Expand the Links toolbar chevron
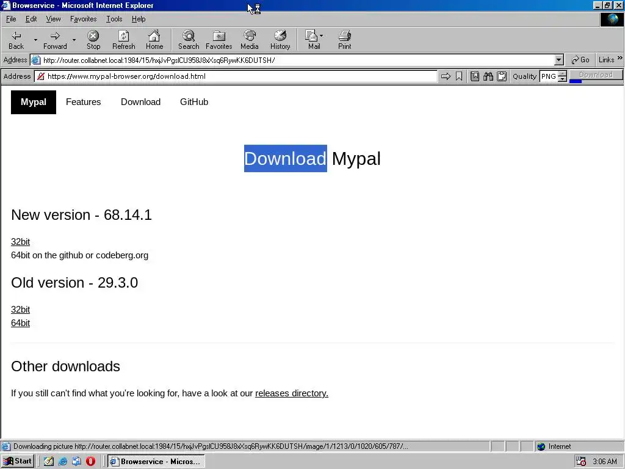This screenshot has width=625, height=469. click(620, 58)
